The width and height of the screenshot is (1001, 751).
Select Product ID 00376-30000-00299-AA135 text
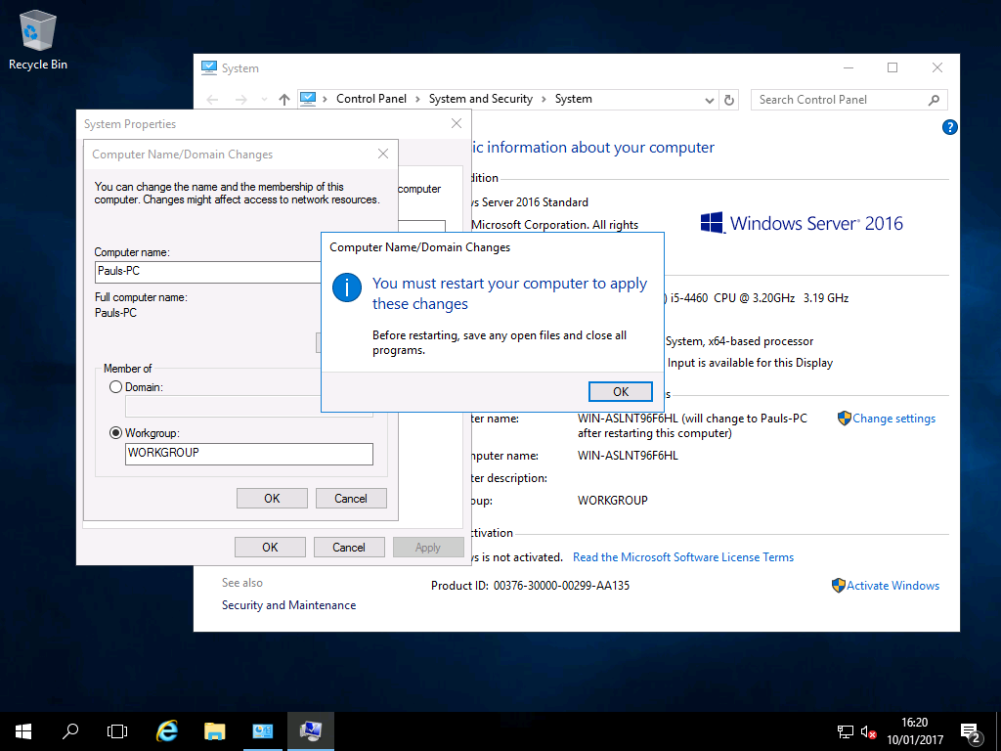click(x=530, y=586)
